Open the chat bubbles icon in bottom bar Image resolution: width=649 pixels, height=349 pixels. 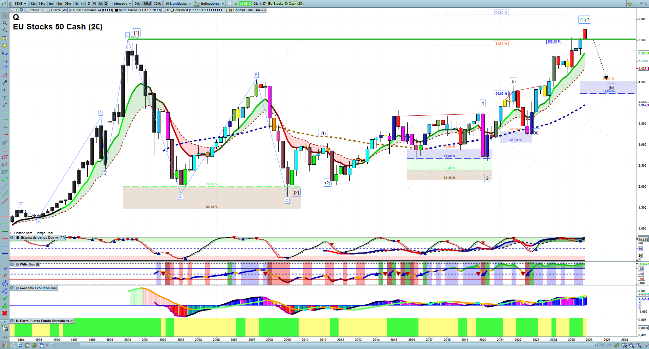point(20,345)
